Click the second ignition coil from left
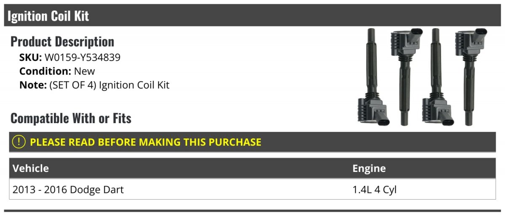Viewport: 505px width, 216px height. point(406,77)
